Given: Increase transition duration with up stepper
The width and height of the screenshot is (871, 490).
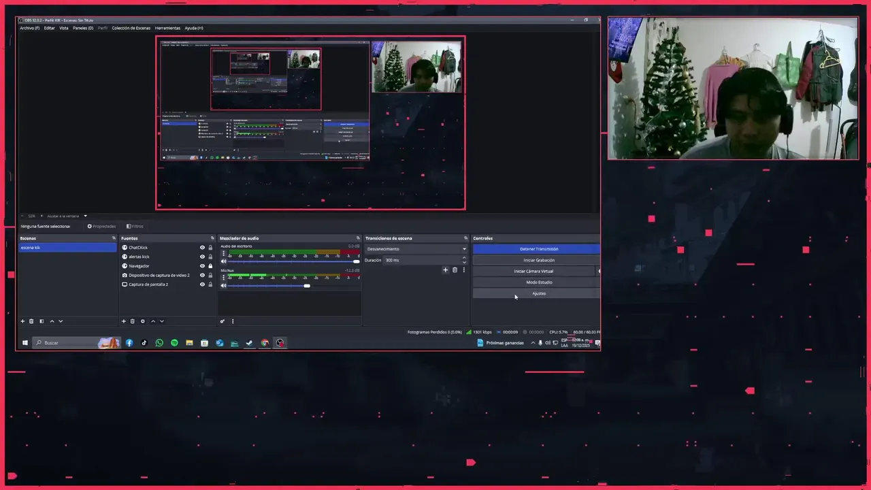Looking at the screenshot, I should pos(464,258).
